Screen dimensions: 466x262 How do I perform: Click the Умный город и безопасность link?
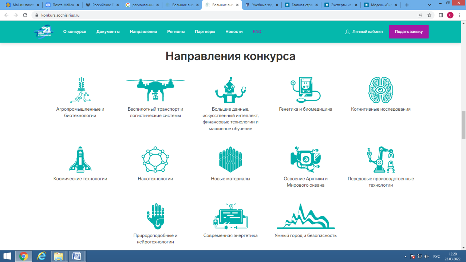pyautogui.click(x=305, y=235)
